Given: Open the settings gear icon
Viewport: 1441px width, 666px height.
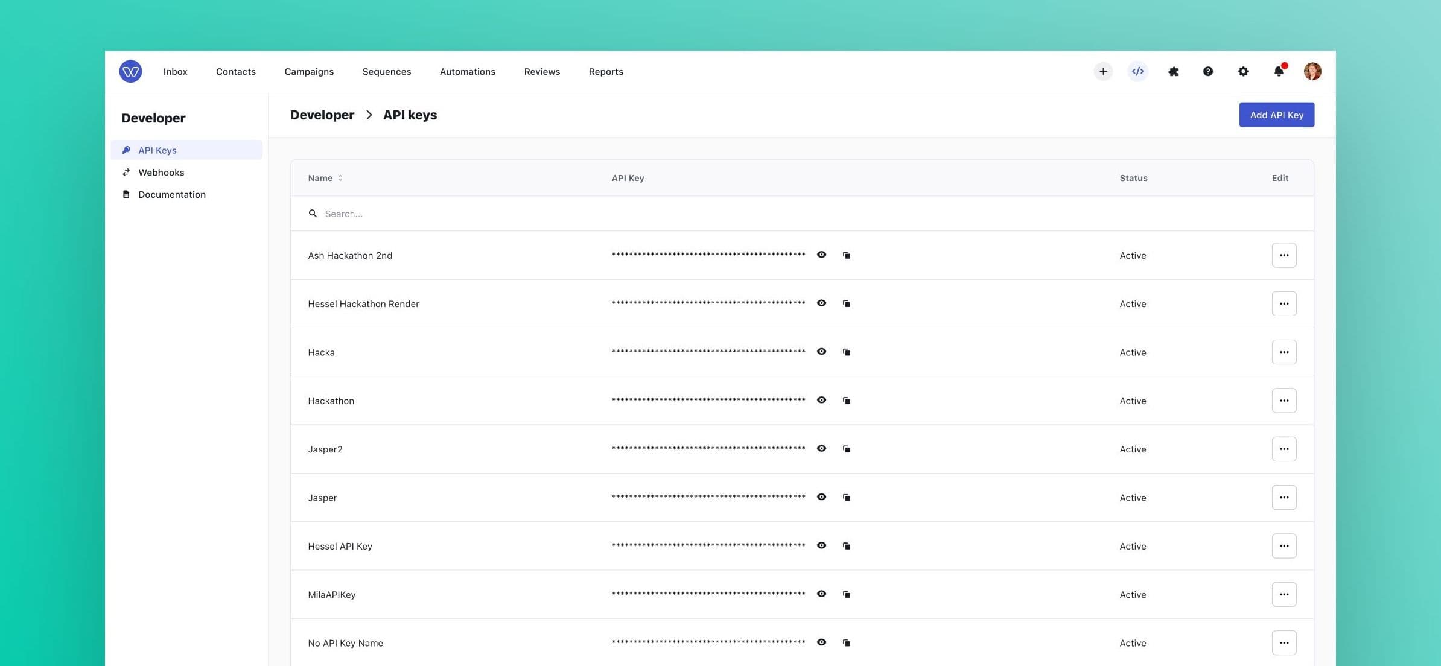Looking at the screenshot, I should (x=1243, y=71).
